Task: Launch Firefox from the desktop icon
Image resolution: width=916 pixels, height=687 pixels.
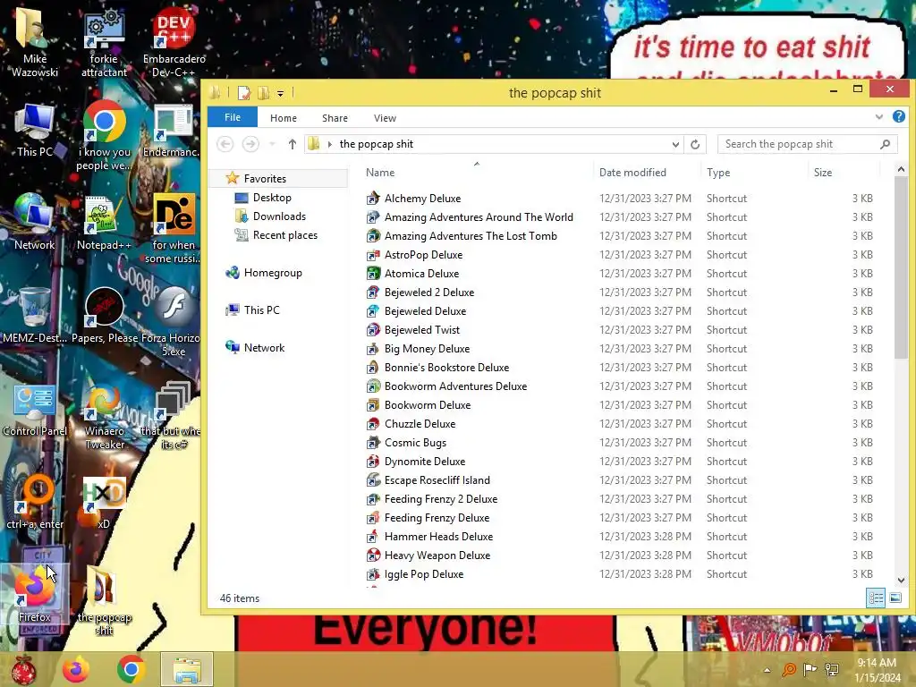Action: coord(34,595)
